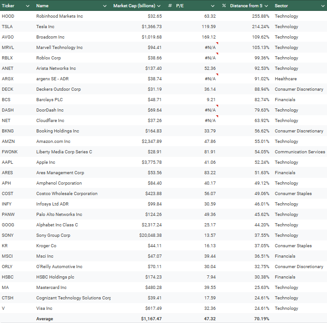Viewport: 327px width, 323px height.
Task: Select MSCI distance value 36.51%
Action: [262, 256]
